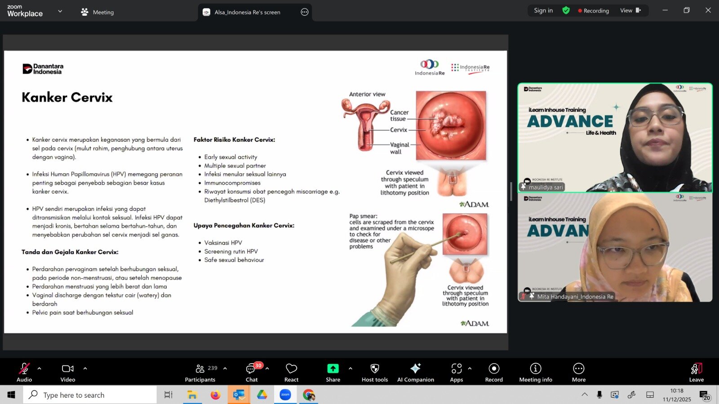Open the Chat panel

click(252, 372)
